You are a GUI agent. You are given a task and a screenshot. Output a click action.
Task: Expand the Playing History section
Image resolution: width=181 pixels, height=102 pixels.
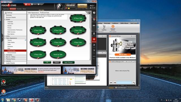[x=5, y=59]
